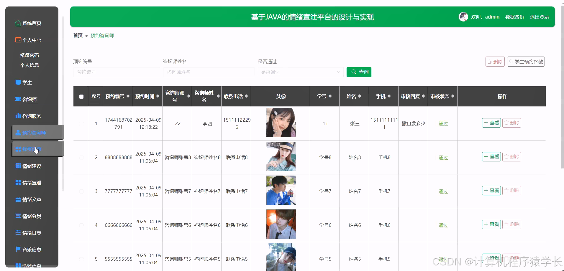The image size is (564, 271).
Task: Focus the 预约编号 input field
Action: pos(117,72)
